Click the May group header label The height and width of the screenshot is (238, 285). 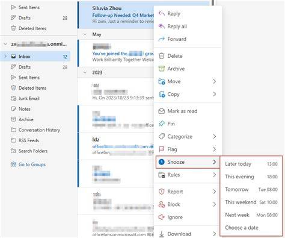[97, 34]
